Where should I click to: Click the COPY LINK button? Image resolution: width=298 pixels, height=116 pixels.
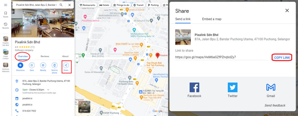[x=282, y=57]
